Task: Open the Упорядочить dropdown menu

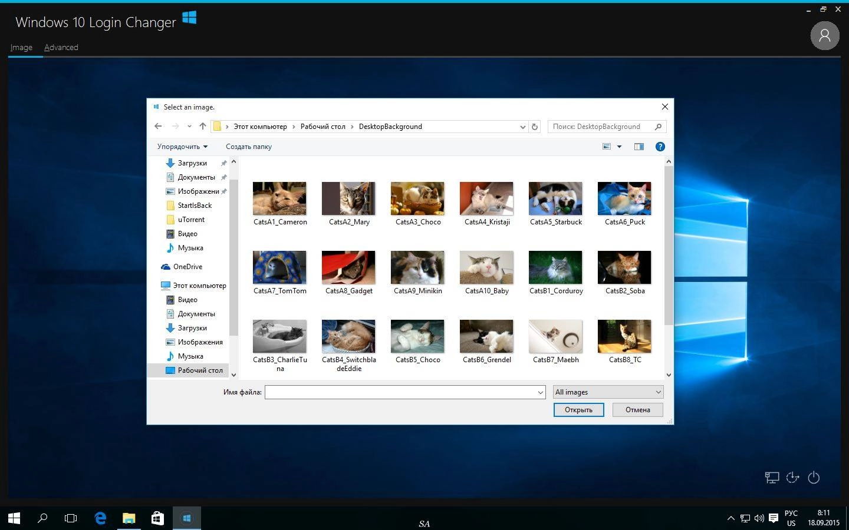Action: (x=182, y=147)
